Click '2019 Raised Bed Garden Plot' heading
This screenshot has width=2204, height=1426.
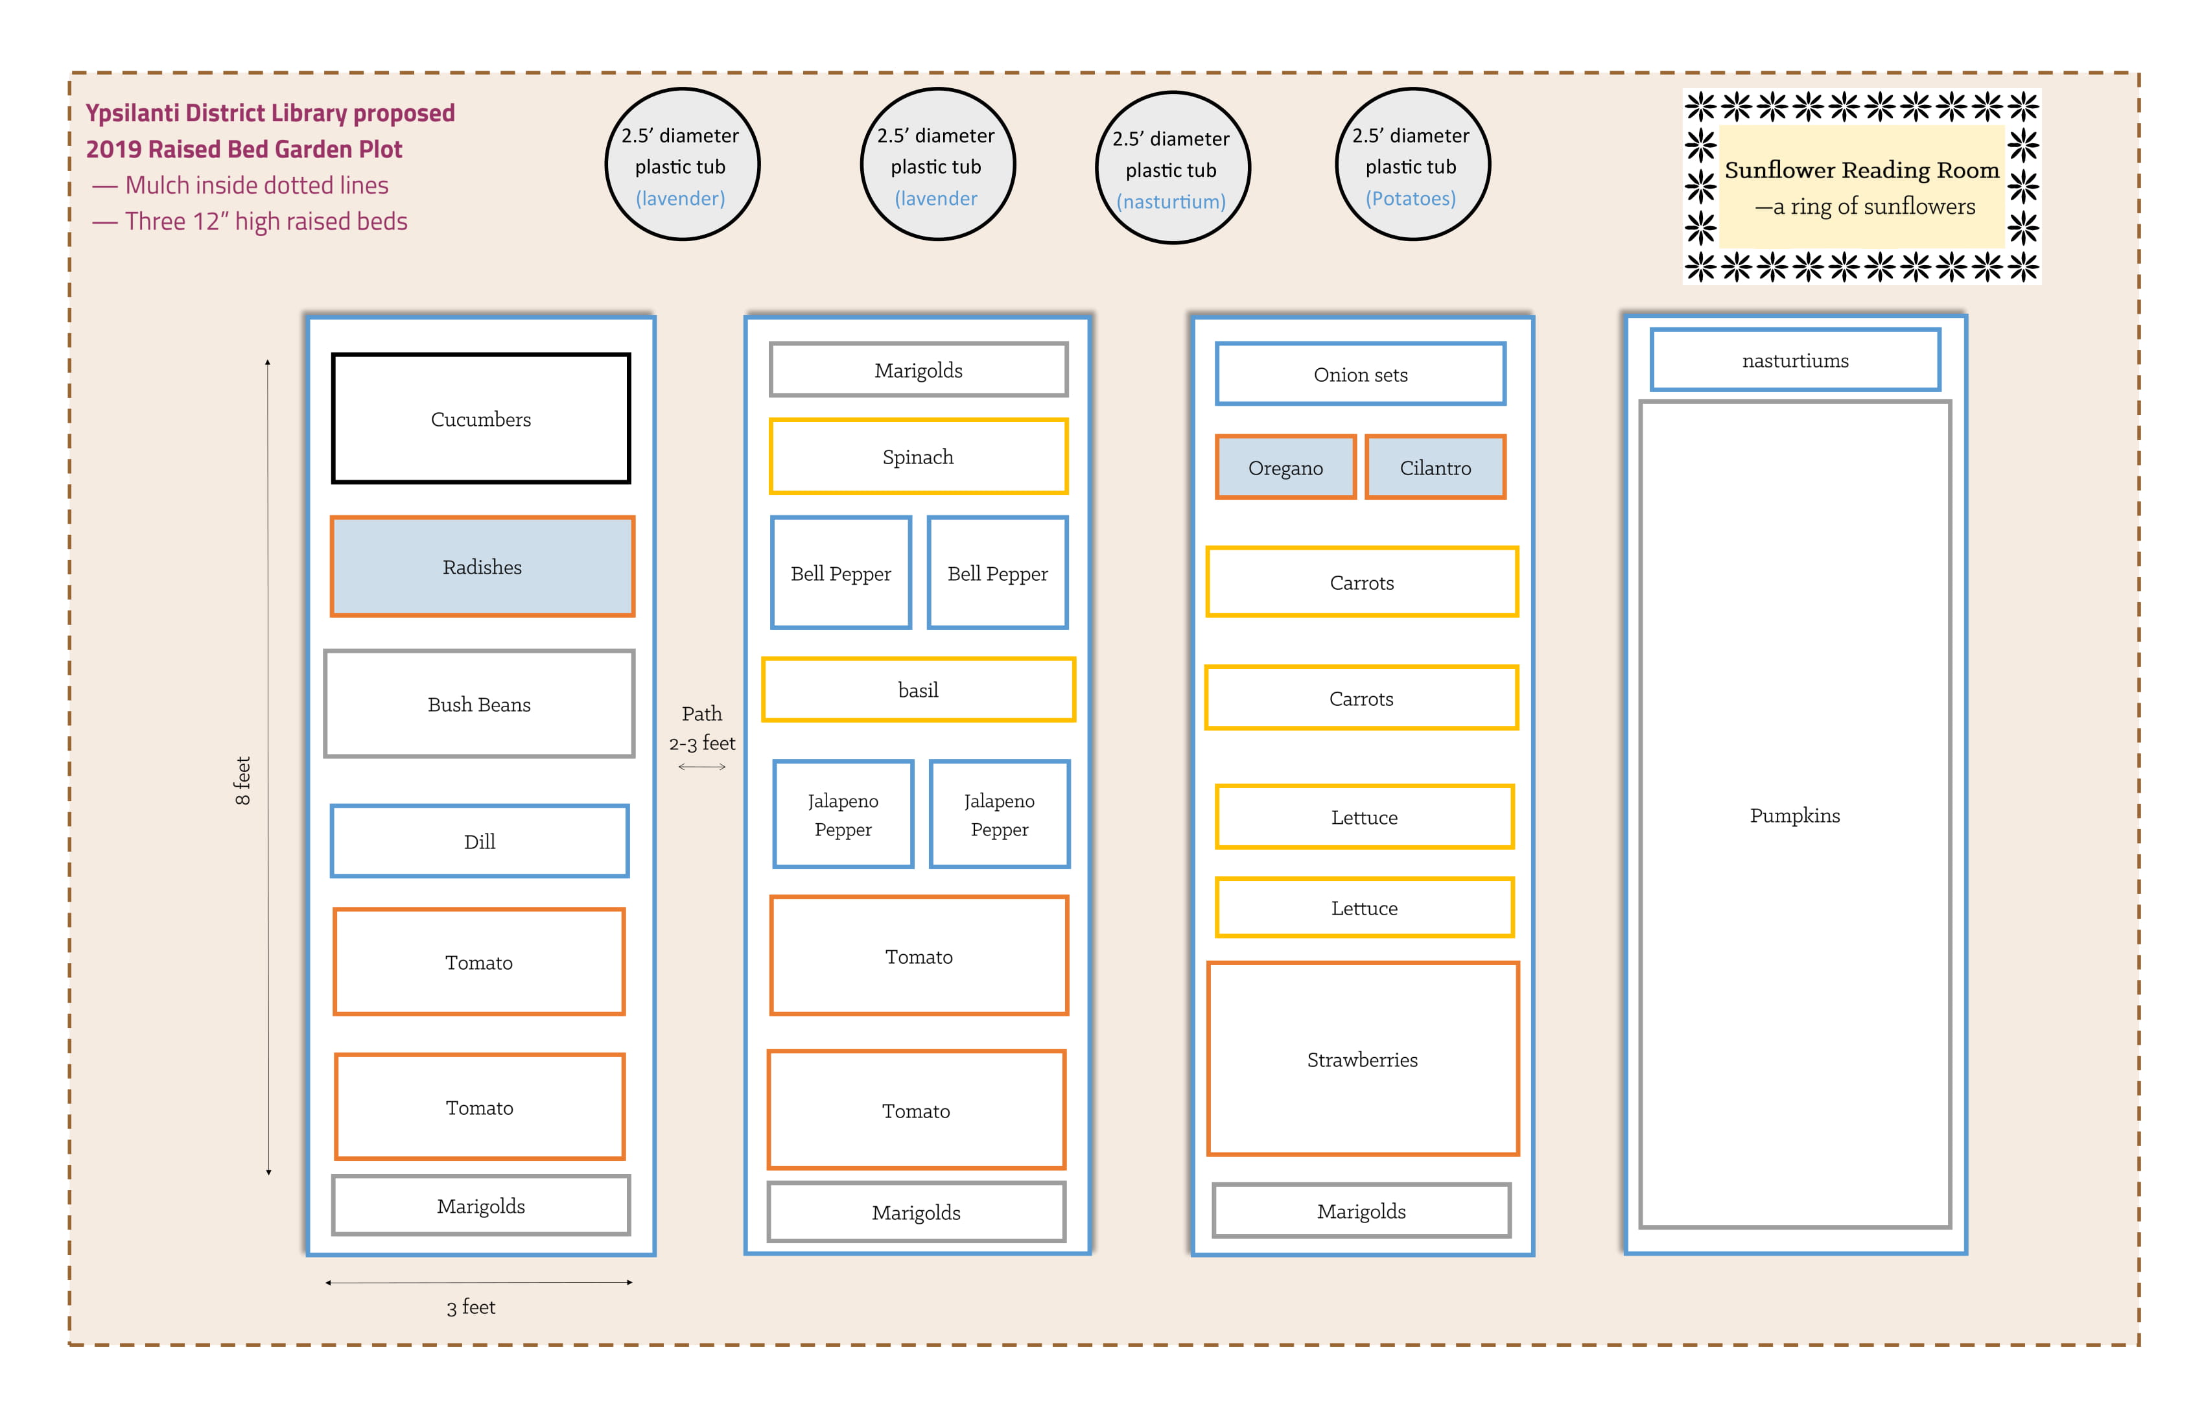click(x=244, y=149)
